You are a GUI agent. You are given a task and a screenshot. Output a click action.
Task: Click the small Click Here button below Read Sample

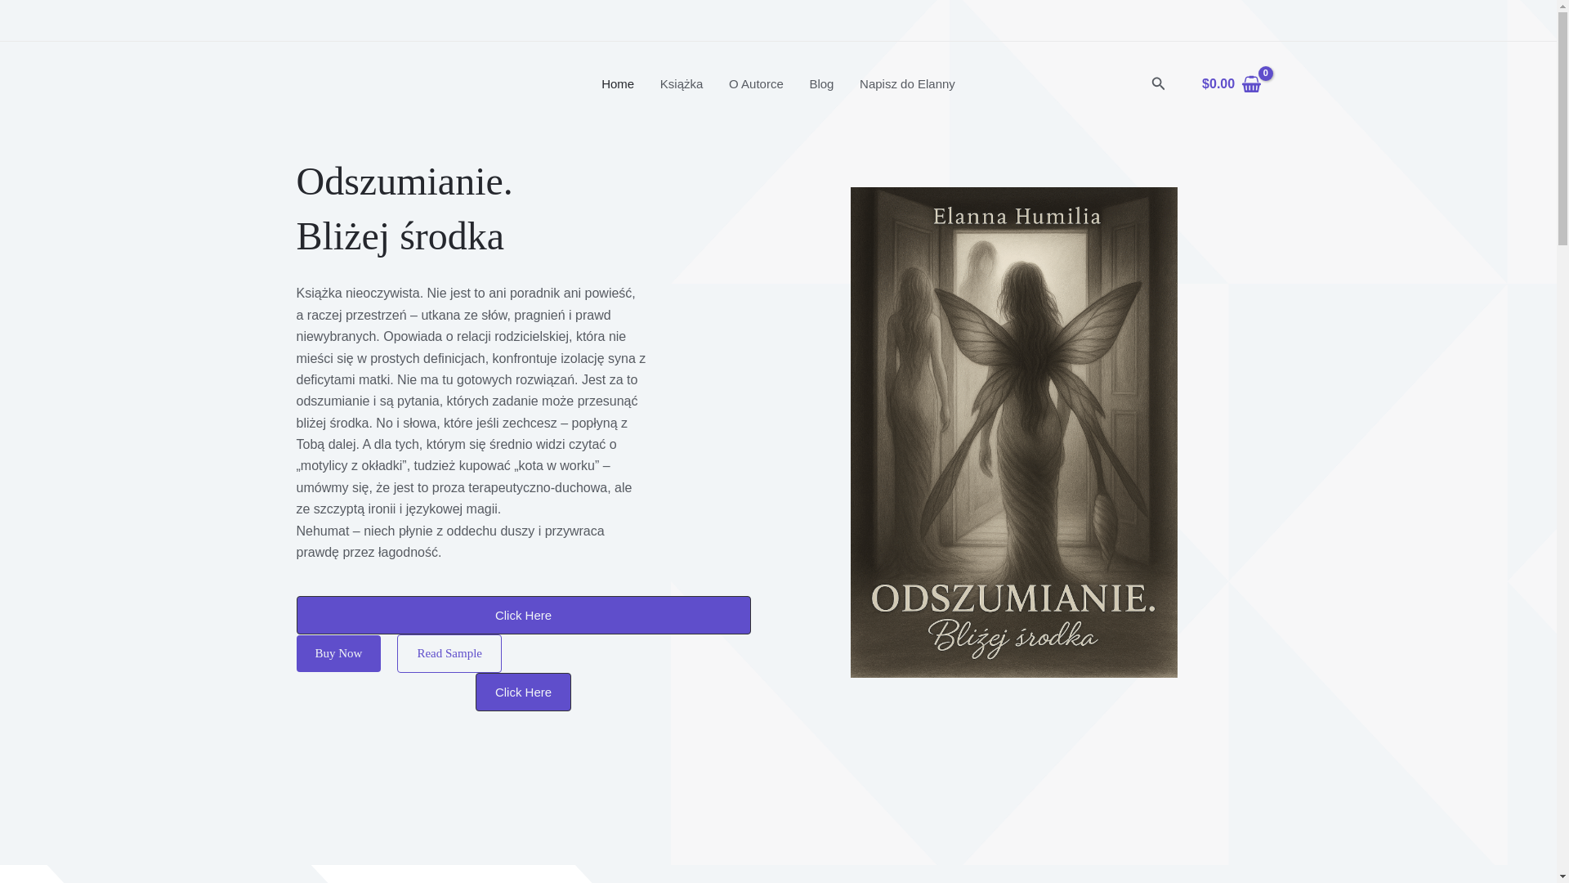[x=523, y=692]
